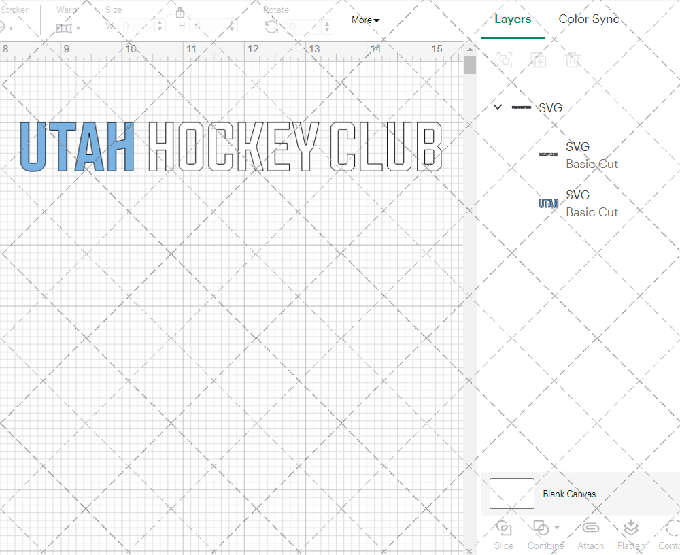Click the Group icon in Layers panel

505,60
